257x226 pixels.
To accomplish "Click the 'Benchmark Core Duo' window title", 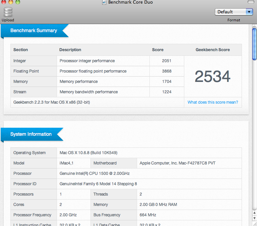I will pos(130,2).
